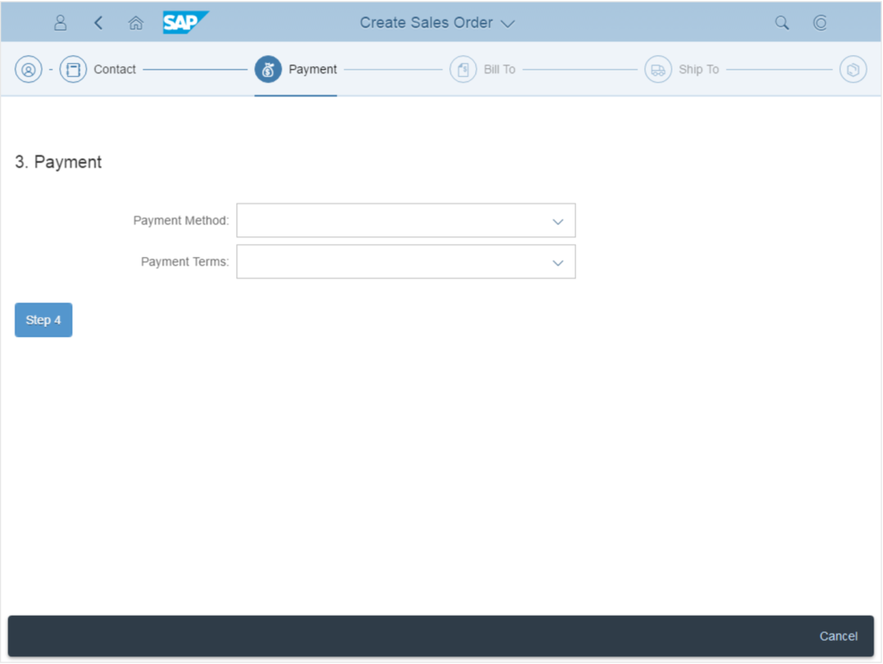Switch to the Payment step label
Viewport: 883px width, 664px height.
click(x=312, y=70)
